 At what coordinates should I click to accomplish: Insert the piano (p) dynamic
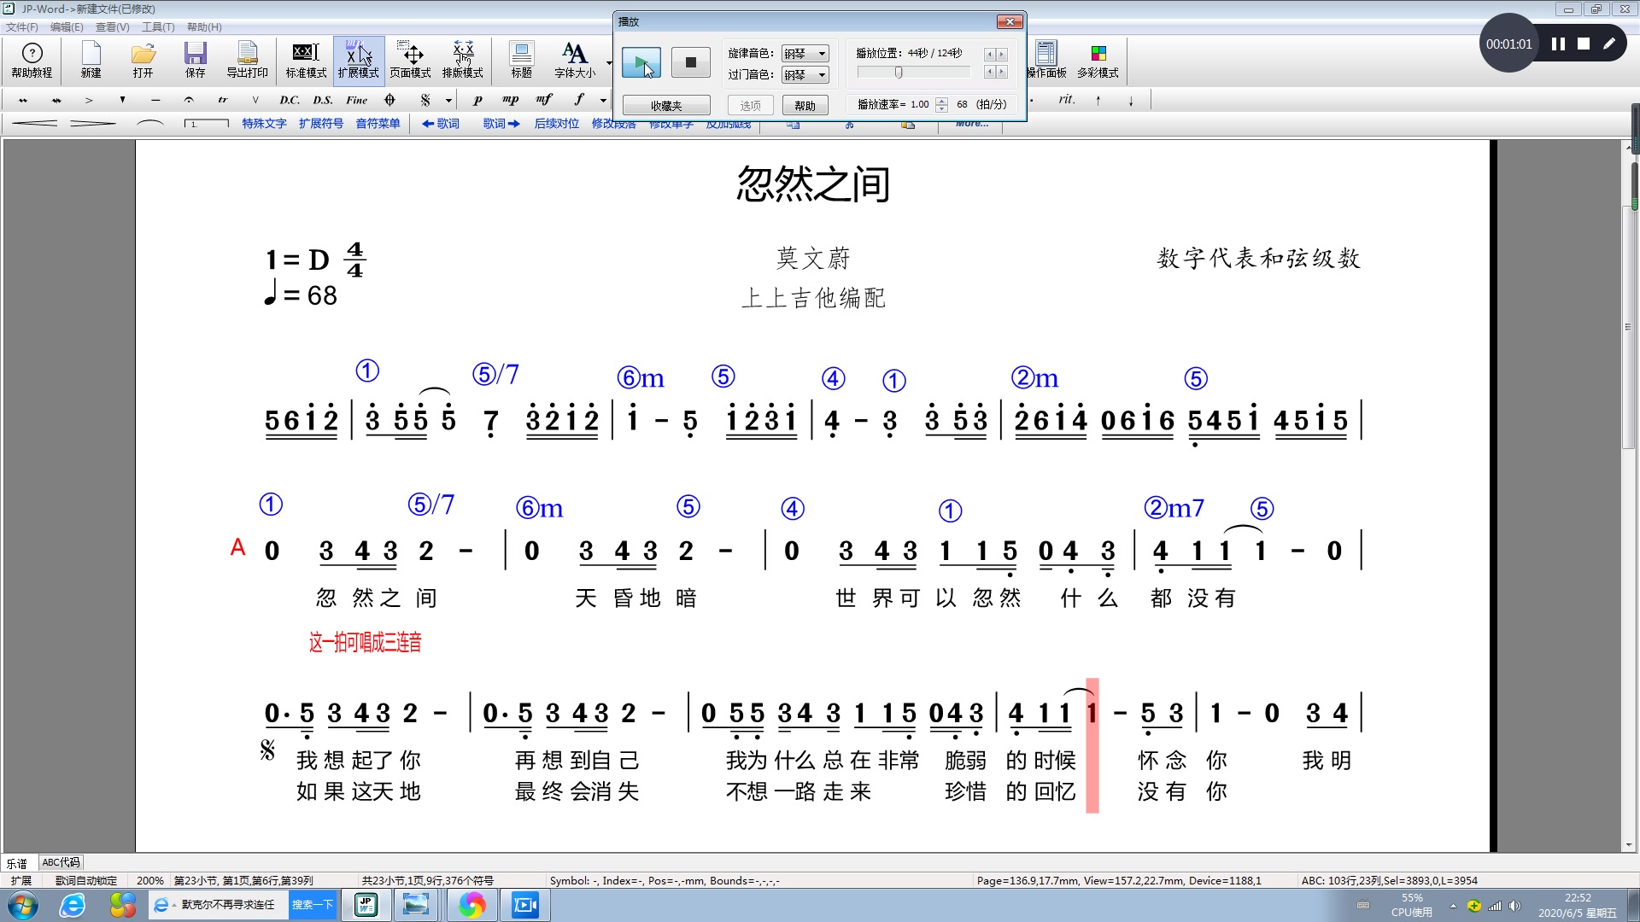477,100
